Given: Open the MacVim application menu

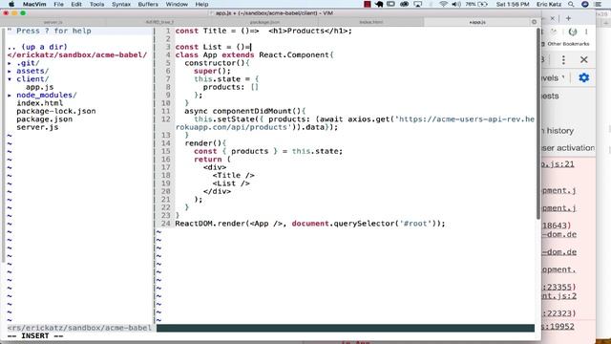Looking at the screenshot, I should (x=34, y=4).
